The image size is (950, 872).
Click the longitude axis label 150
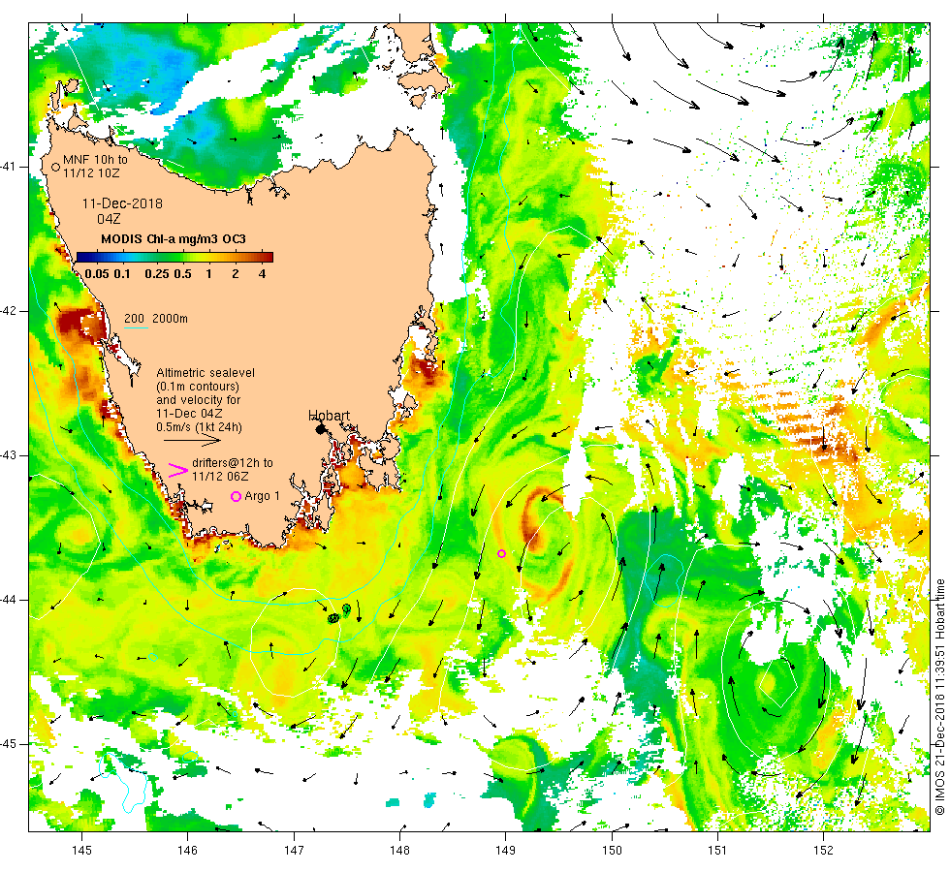pyautogui.click(x=612, y=851)
